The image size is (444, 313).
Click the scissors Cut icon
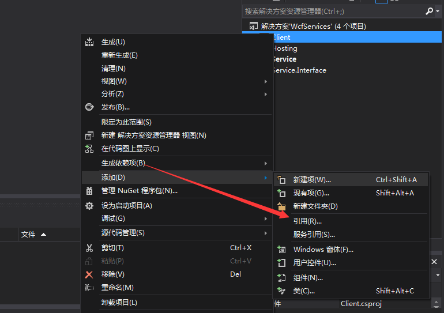point(89,248)
